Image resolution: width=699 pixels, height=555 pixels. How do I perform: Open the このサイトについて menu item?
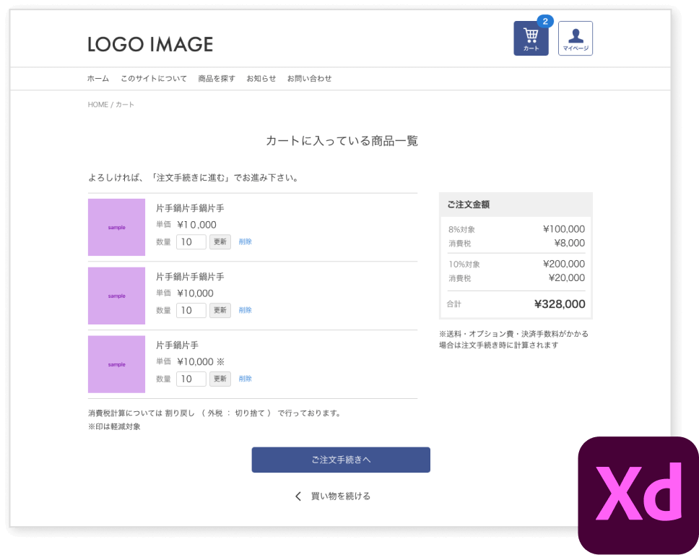154,79
